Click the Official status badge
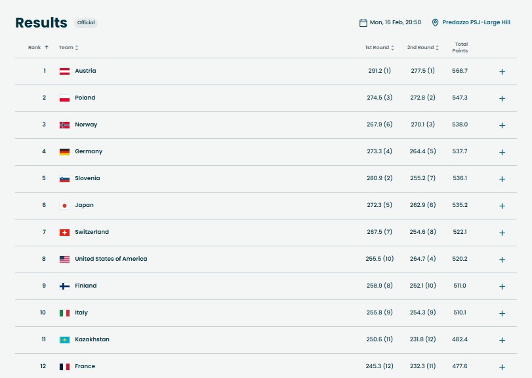Screen dimensions: 532x378 point(86,22)
